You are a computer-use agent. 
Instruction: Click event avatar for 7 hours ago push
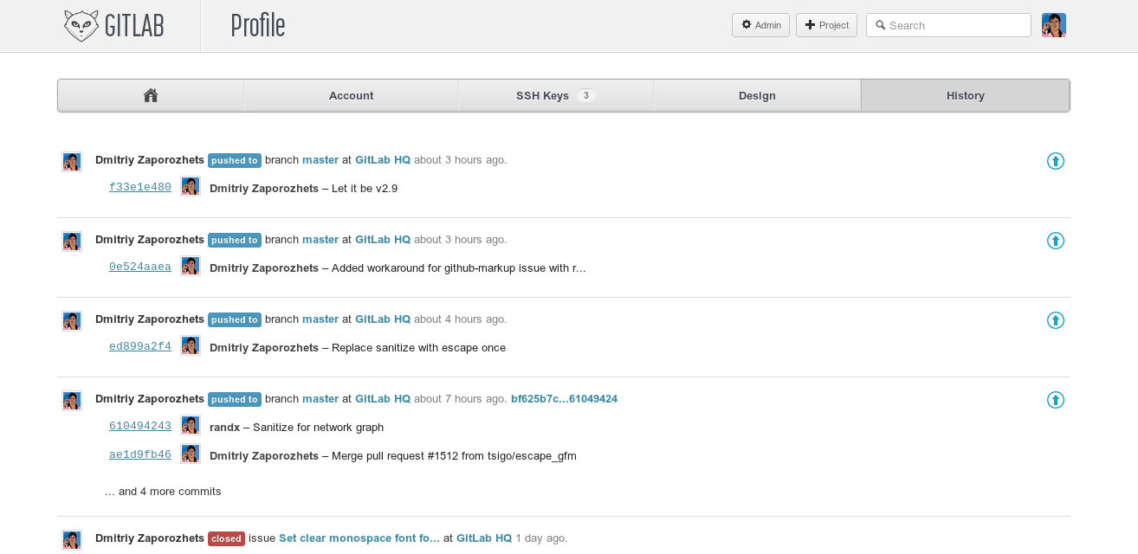[x=72, y=401]
